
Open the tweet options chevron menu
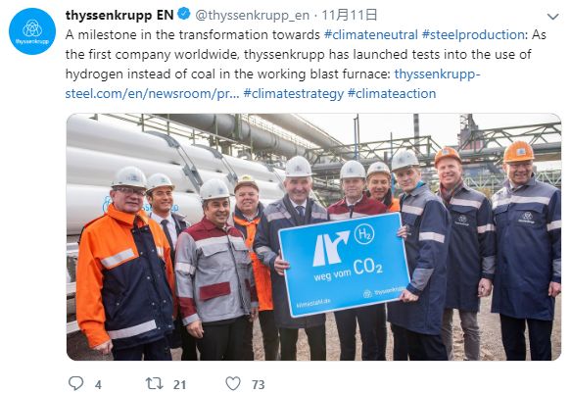(552, 17)
